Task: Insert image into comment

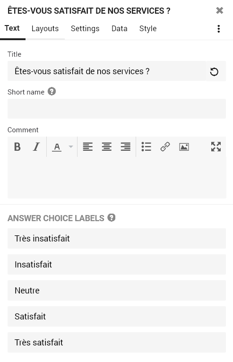Action: point(184,147)
